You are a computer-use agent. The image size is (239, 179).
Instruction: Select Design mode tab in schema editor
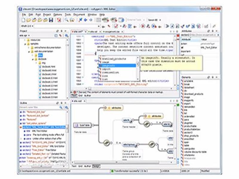96,166
